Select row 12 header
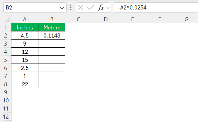 click(6, 117)
